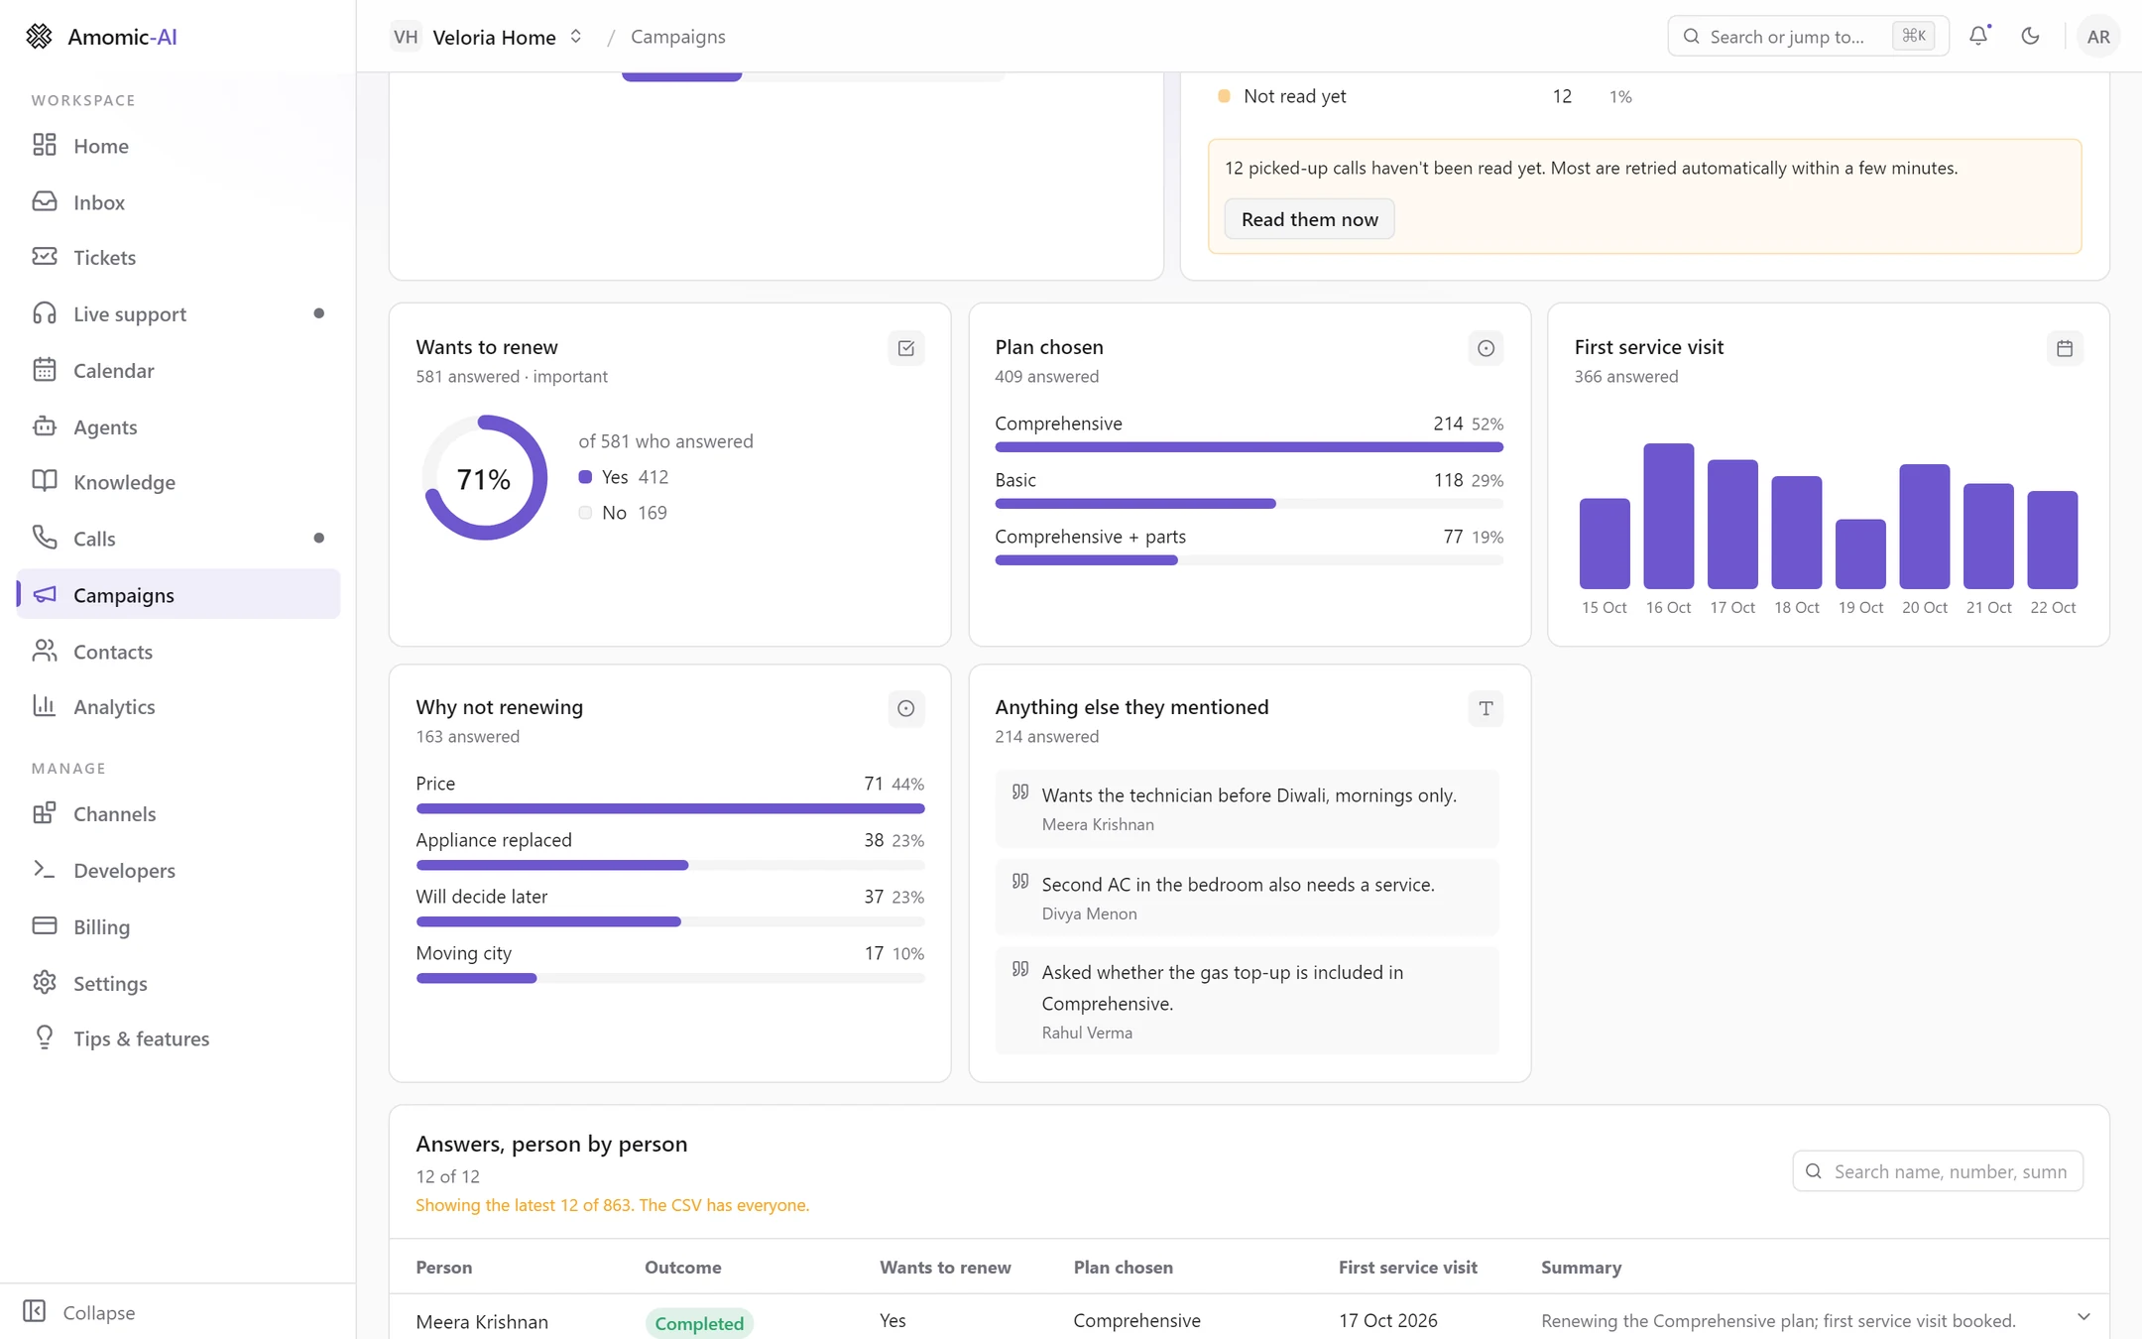Click the text type icon on Anything else card
This screenshot has width=2142, height=1339.
(1486, 708)
